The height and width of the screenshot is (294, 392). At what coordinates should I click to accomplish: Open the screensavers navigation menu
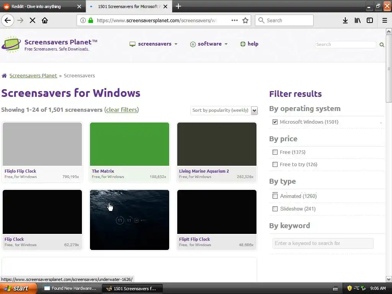154,44
